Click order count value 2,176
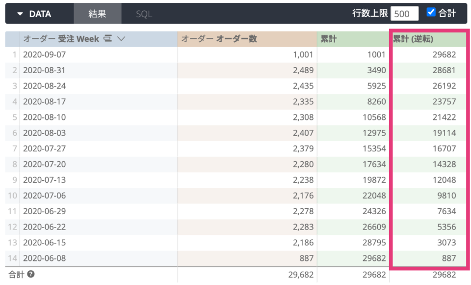This screenshot has height=285, width=471. (x=303, y=195)
